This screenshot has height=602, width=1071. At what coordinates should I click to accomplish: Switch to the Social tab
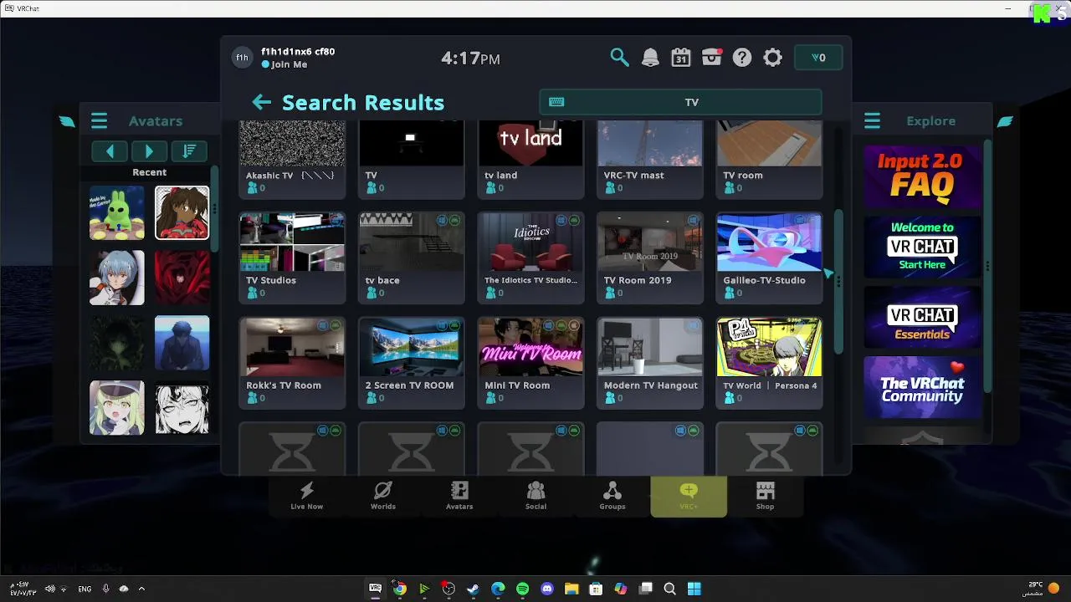(x=535, y=496)
